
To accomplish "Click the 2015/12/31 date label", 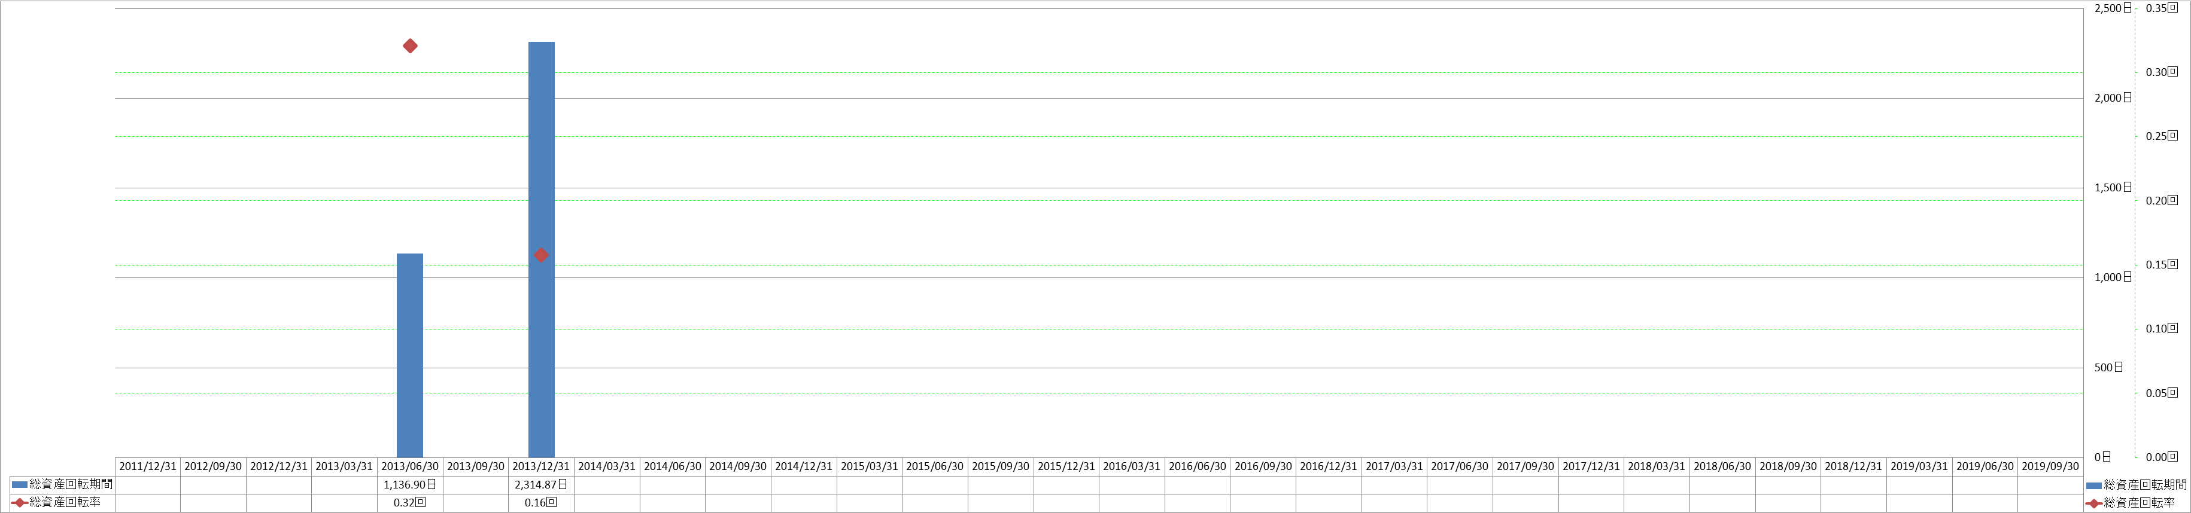I will pyautogui.click(x=1066, y=466).
